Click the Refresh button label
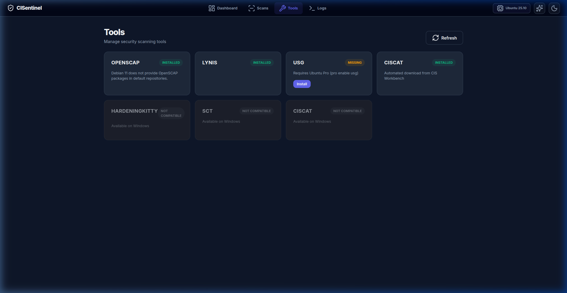Image resolution: width=567 pixels, height=293 pixels. pyautogui.click(x=449, y=38)
